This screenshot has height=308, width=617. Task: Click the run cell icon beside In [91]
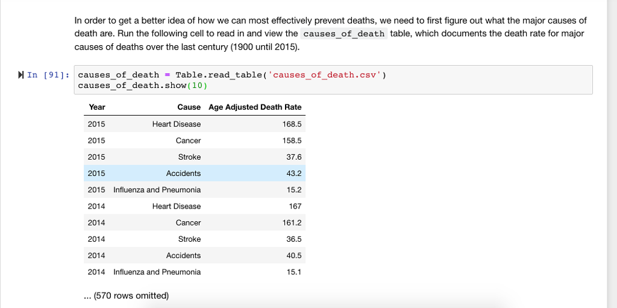coord(21,75)
